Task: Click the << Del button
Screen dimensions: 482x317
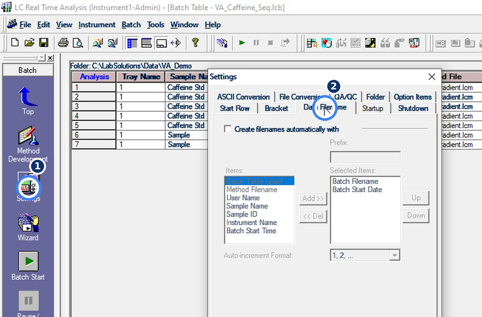Action: [313, 216]
